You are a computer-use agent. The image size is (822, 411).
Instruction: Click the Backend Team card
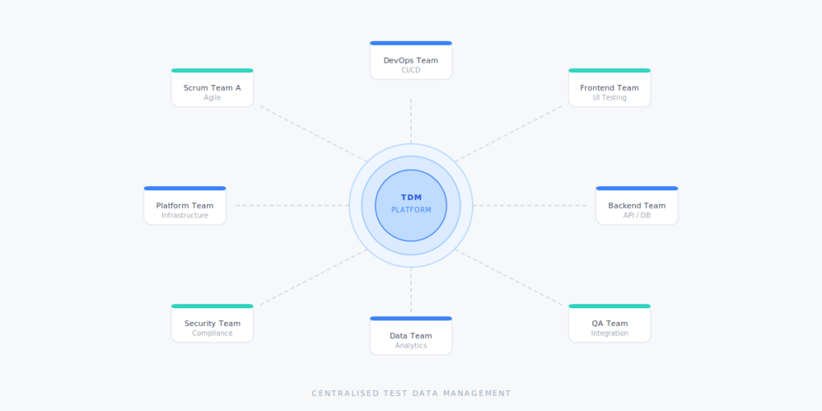point(637,205)
